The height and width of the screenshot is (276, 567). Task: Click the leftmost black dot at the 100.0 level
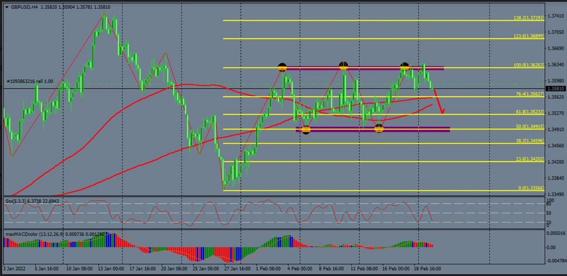click(282, 67)
